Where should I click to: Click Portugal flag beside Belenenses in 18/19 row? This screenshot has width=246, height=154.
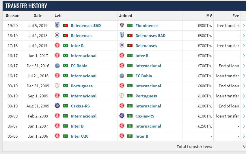[x=65, y=36]
